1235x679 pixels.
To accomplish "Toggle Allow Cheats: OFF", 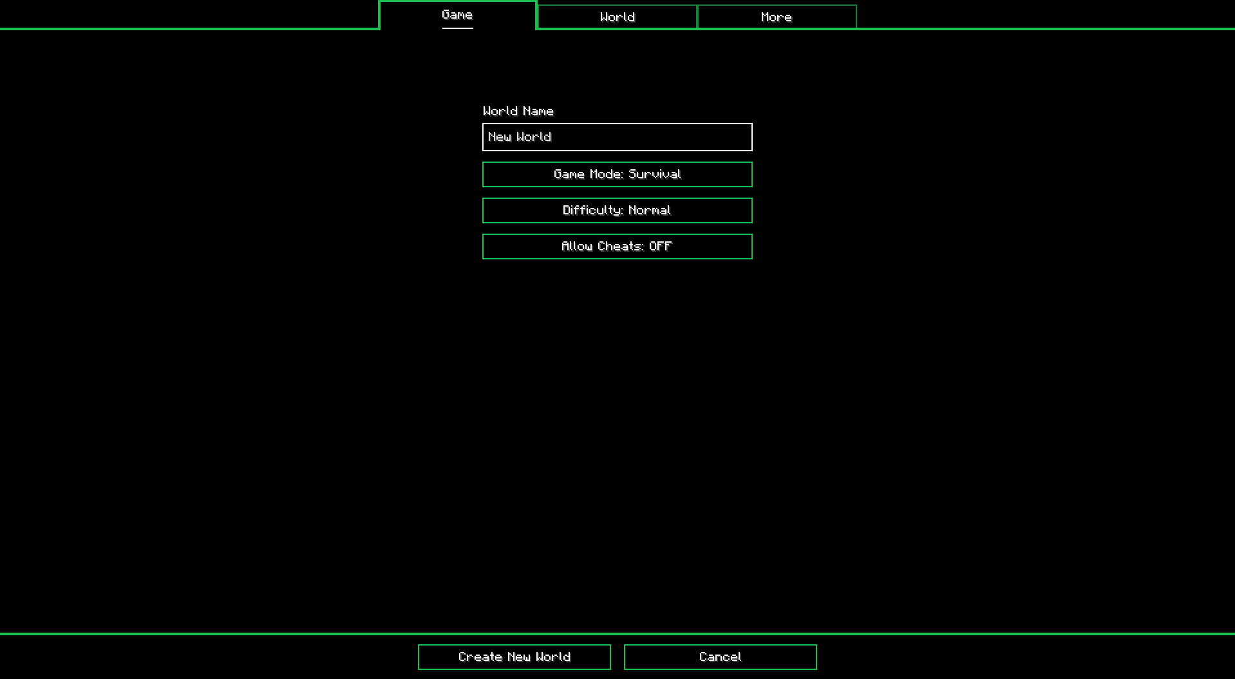I will (617, 246).
